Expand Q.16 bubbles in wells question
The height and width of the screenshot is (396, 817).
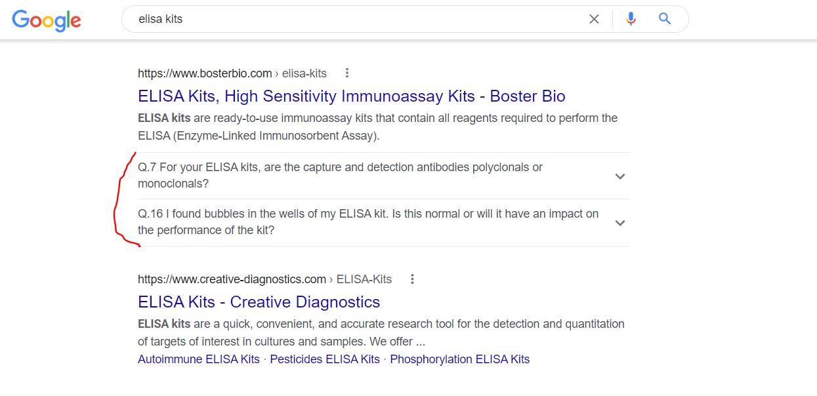click(x=620, y=223)
